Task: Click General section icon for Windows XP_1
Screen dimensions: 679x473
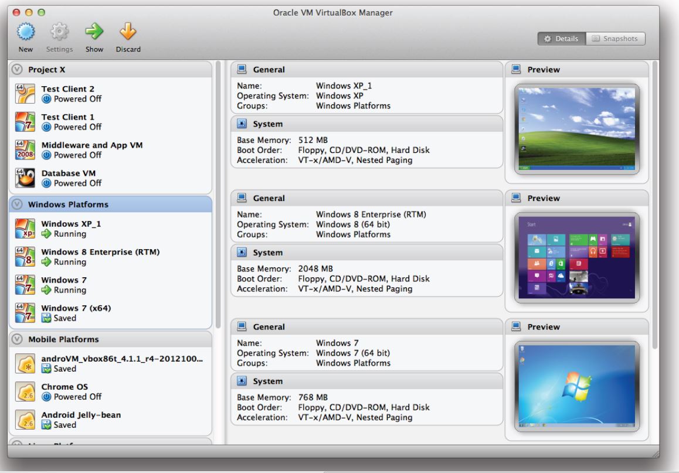Action: pos(242,69)
